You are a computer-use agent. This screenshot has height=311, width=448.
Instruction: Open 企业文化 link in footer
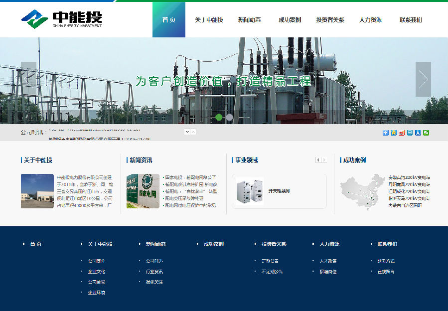click(96, 272)
